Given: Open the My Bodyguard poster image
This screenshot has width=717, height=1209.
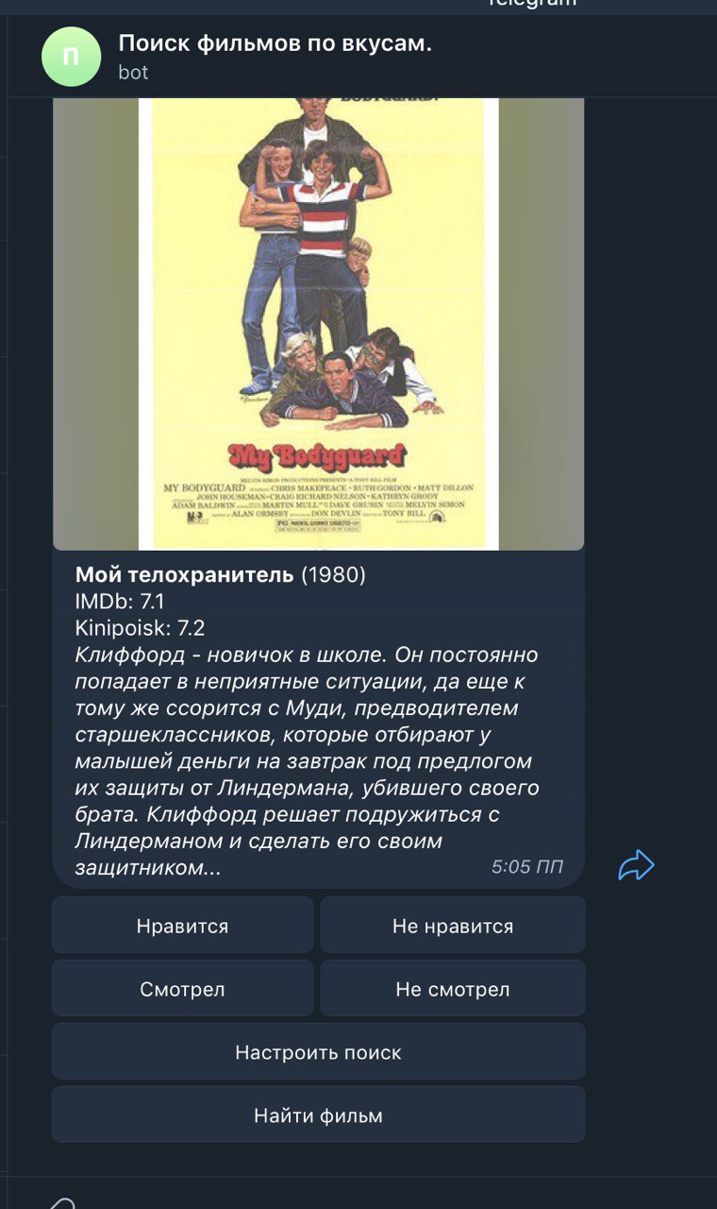Looking at the screenshot, I should pos(319,324).
